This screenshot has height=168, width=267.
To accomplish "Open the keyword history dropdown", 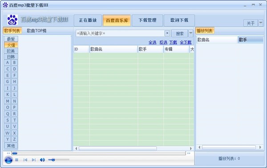I will coord(167,33).
